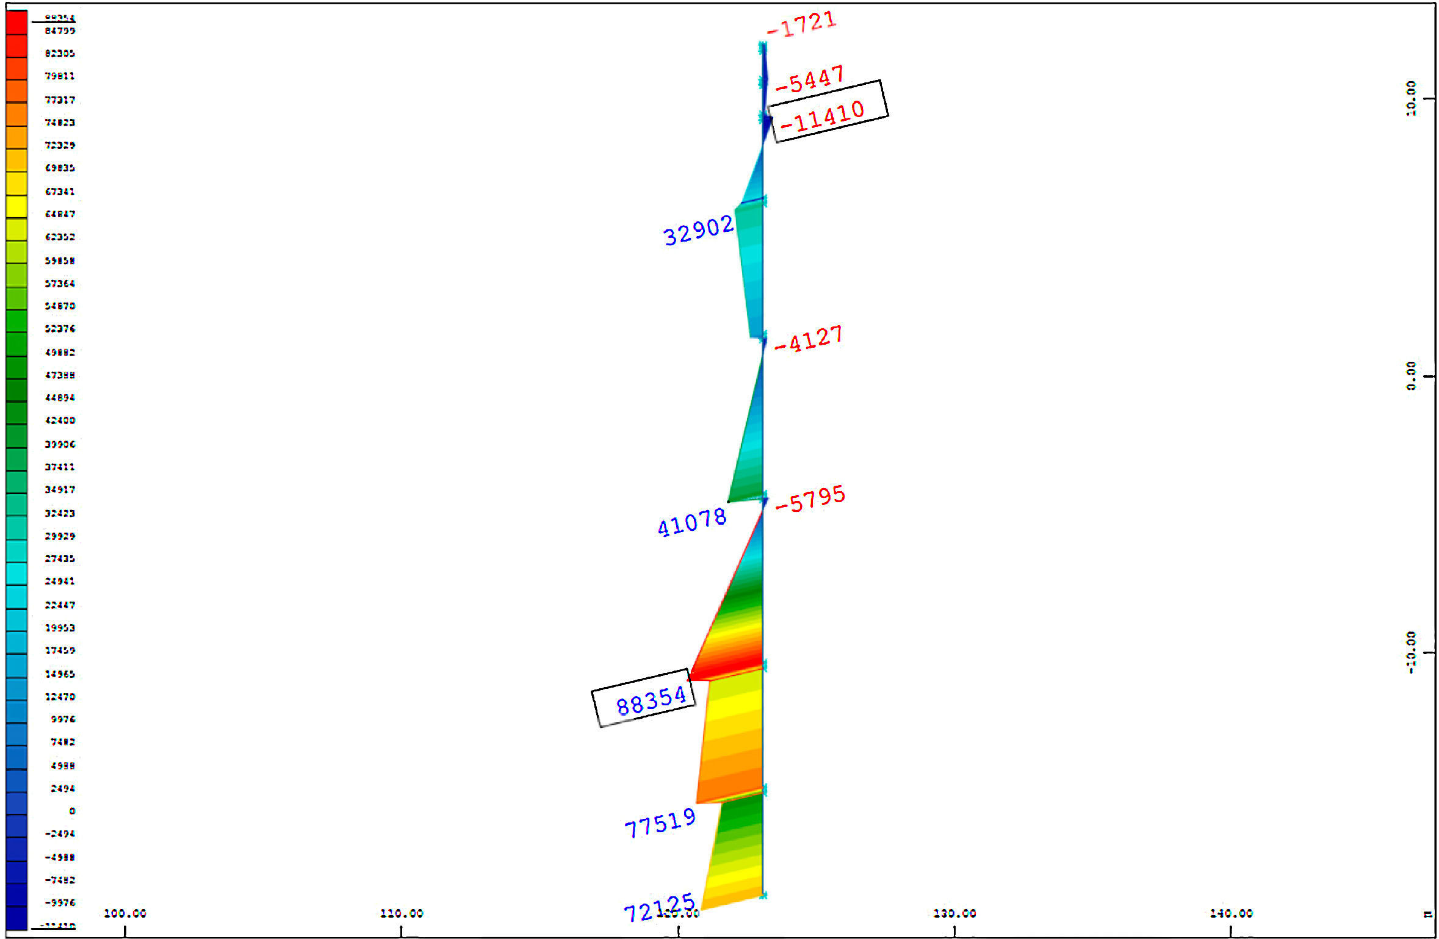This screenshot has height=939, width=1439.
Task: Click the red -1721 label at top
Action: pos(802,24)
